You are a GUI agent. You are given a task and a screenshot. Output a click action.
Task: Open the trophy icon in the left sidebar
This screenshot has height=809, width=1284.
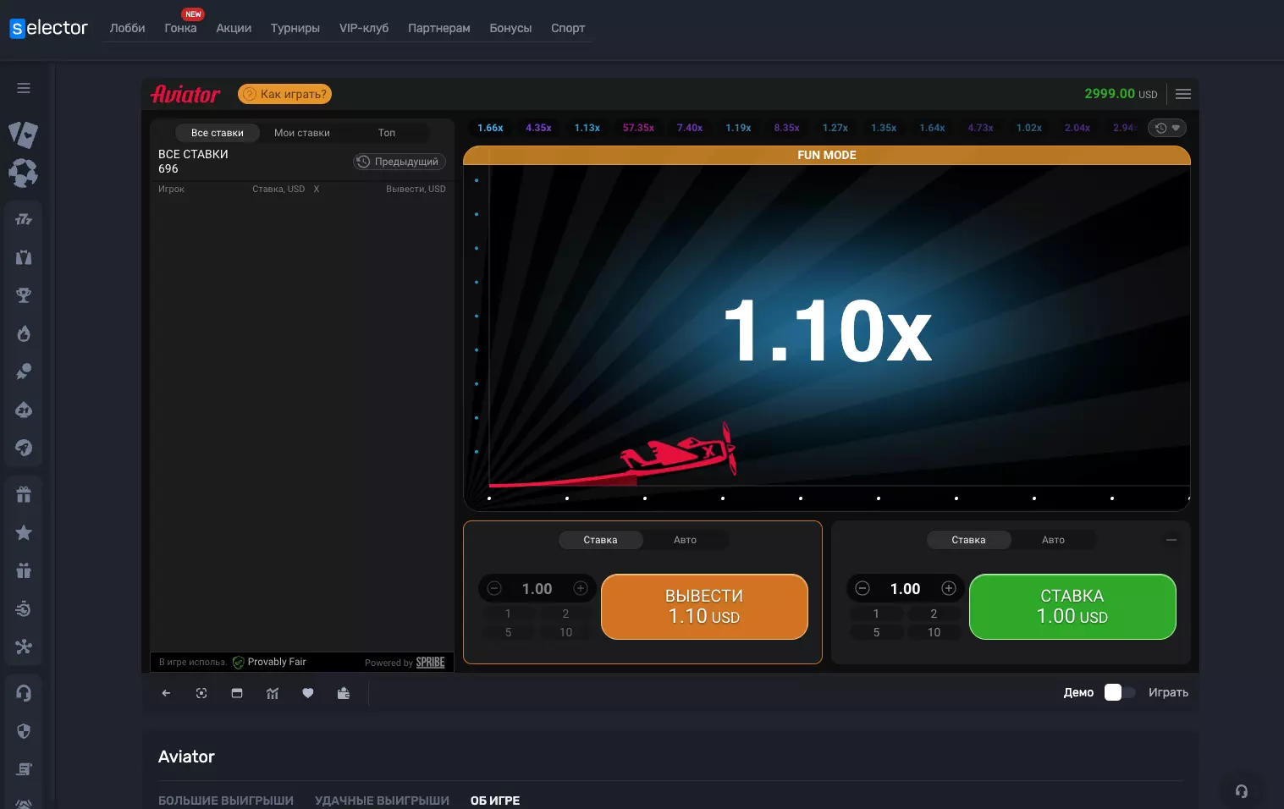tap(24, 295)
